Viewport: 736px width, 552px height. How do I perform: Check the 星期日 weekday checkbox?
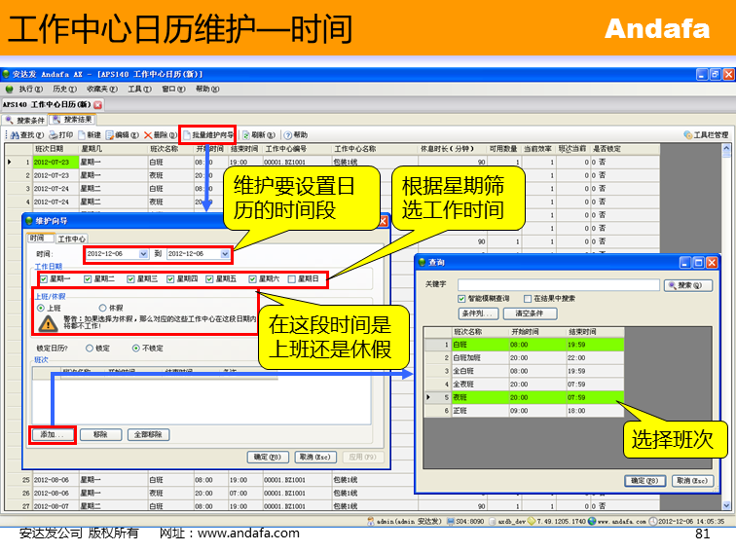tap(292, 279)
